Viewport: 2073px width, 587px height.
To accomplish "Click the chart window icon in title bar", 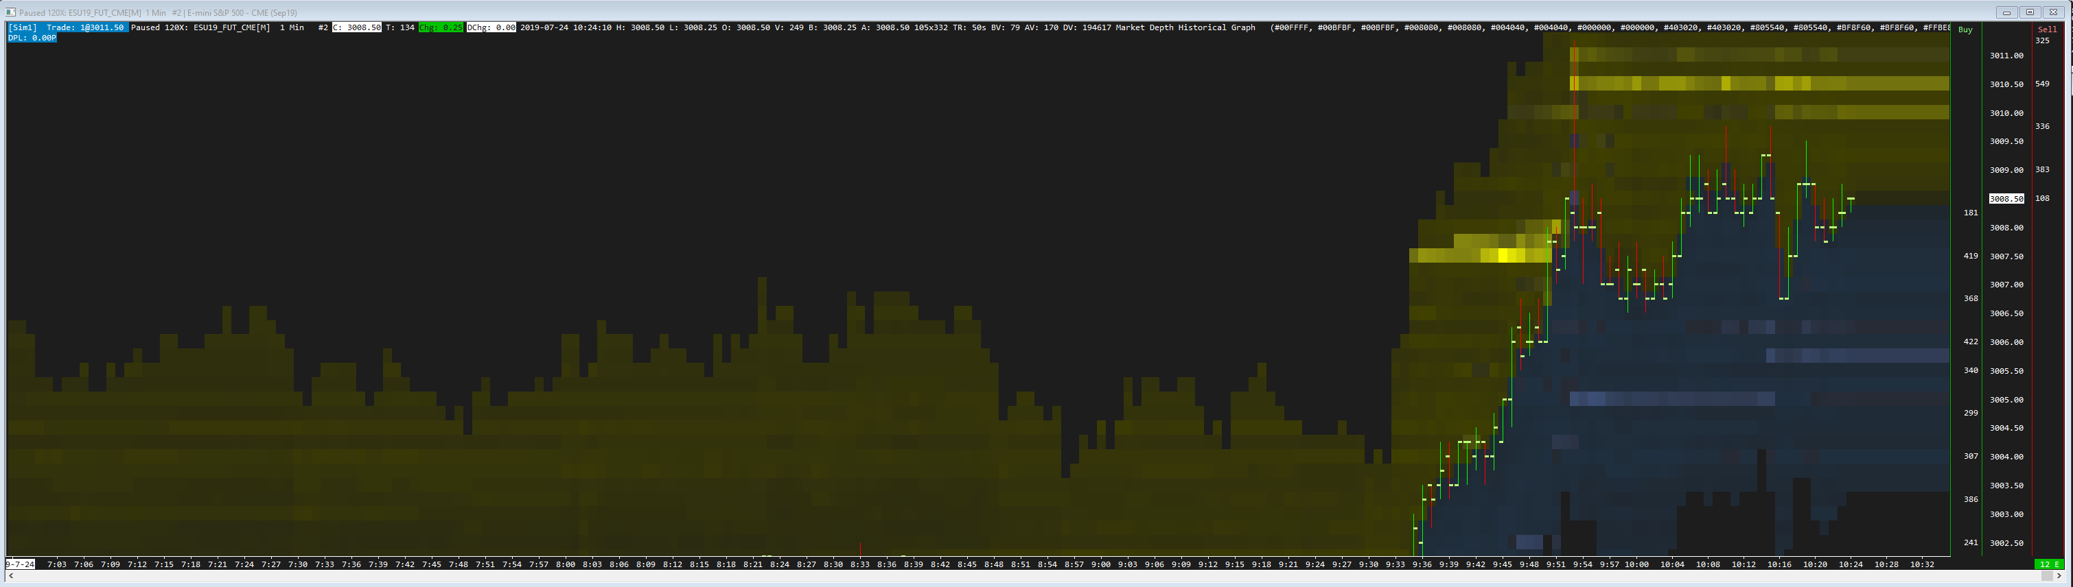I will pos(10,13).
